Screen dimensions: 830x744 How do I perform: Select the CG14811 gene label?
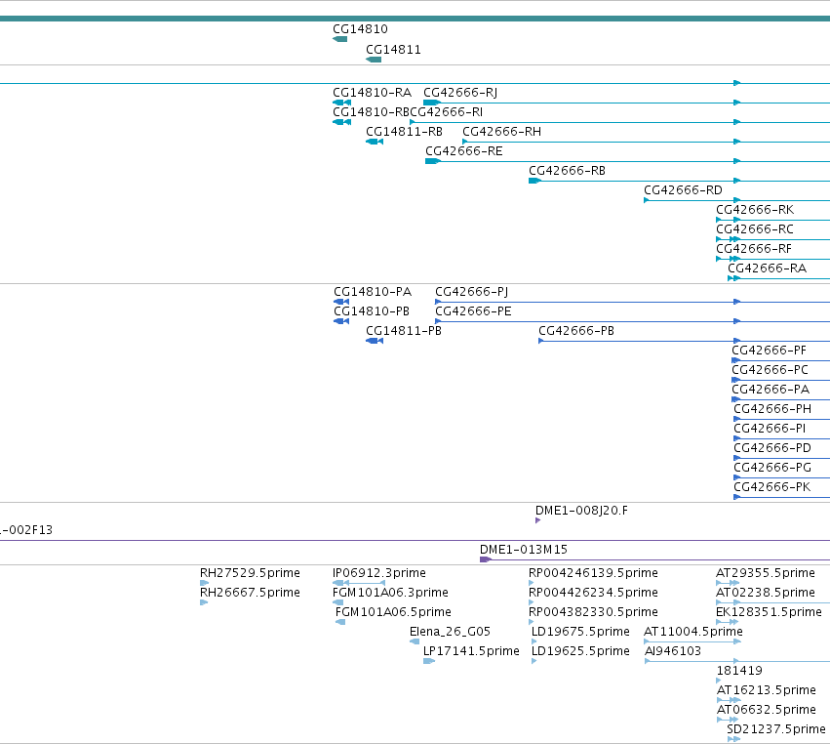pos(393,50)
